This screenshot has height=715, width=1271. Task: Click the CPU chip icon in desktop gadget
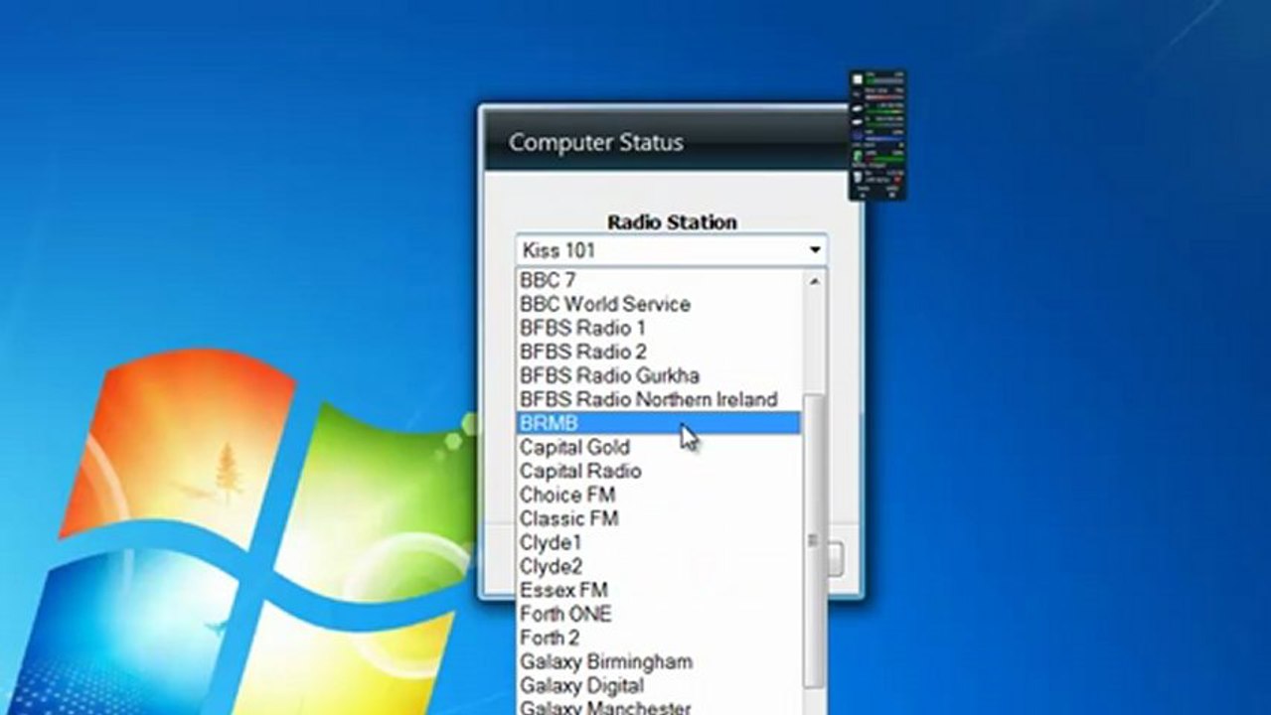click(858, 79)
